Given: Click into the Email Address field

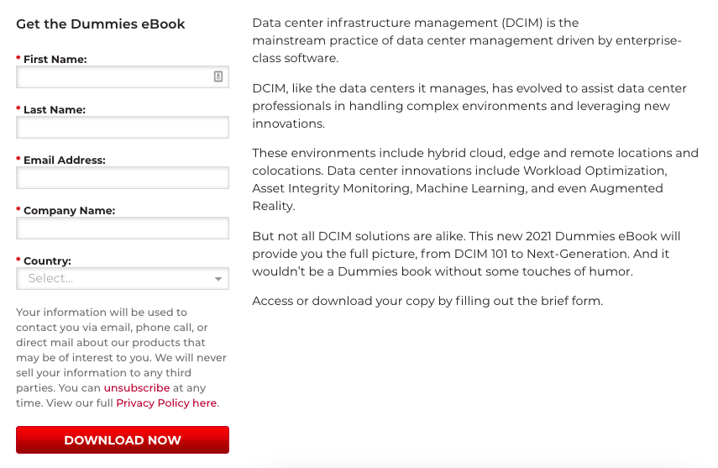Looking at the screenshot, I should [123, 178].
